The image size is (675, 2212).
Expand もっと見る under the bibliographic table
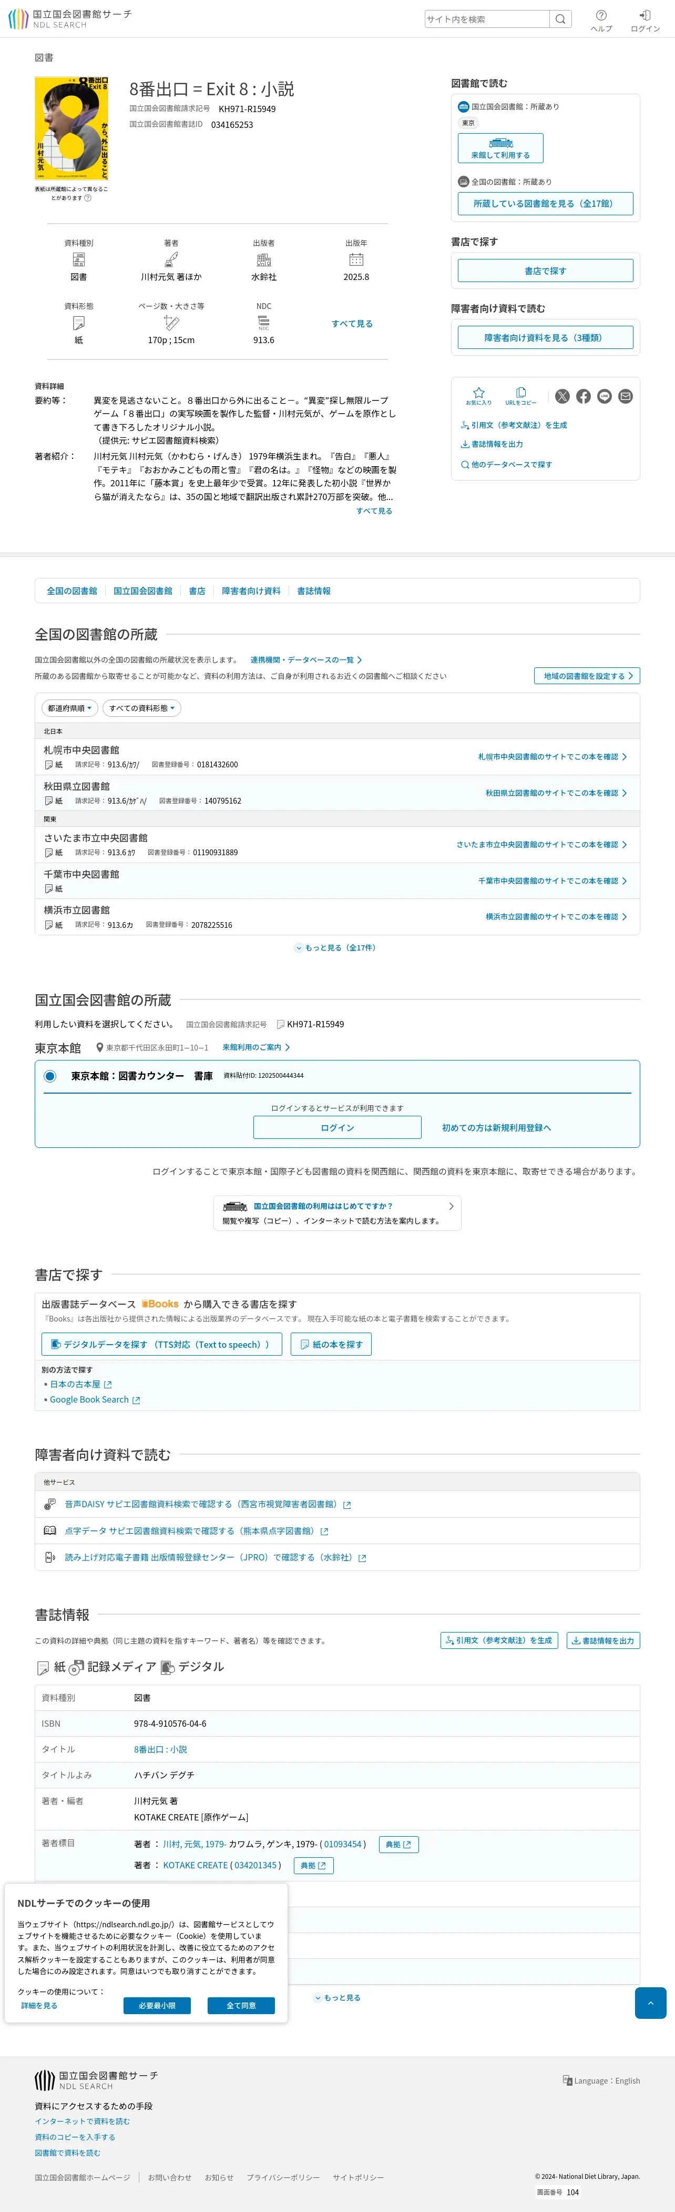(337, 1998)
